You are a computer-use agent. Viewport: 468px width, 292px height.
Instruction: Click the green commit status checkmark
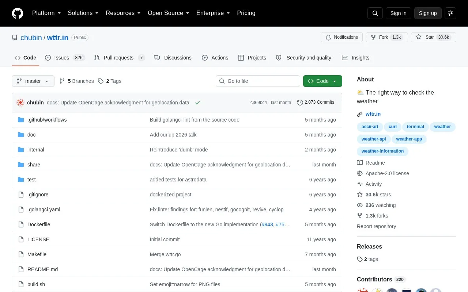pyautogui.click(x=197, y=103)
